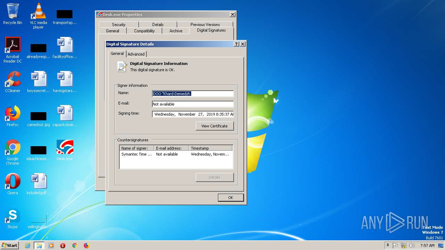
Task: Open the media player taskbar icon
Action: coord(51,245)
